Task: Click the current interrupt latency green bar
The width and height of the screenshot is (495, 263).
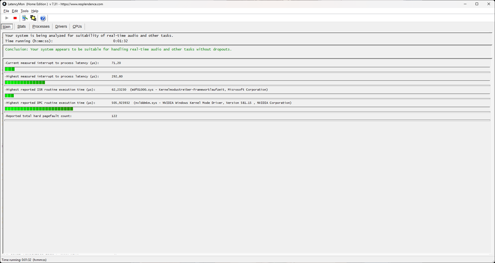Action: coord(10,69)
